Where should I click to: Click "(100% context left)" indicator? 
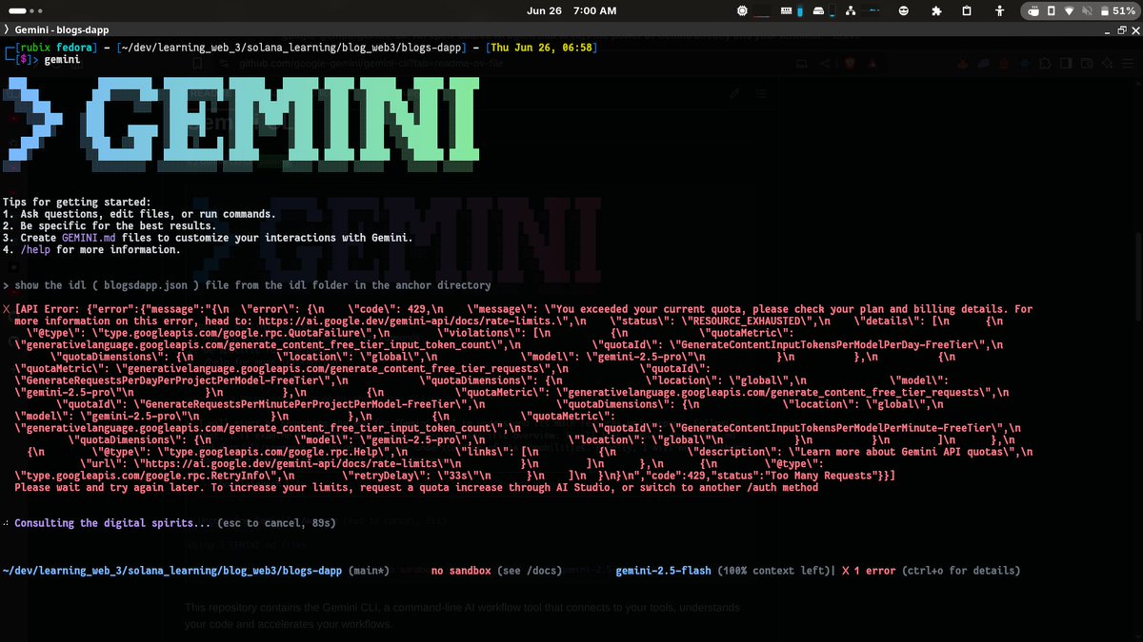(x=775, y=571)
